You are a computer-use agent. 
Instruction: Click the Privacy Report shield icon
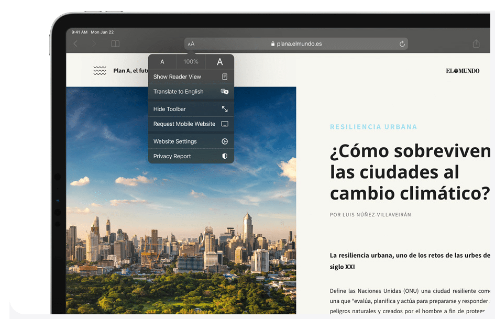(225, 156)
